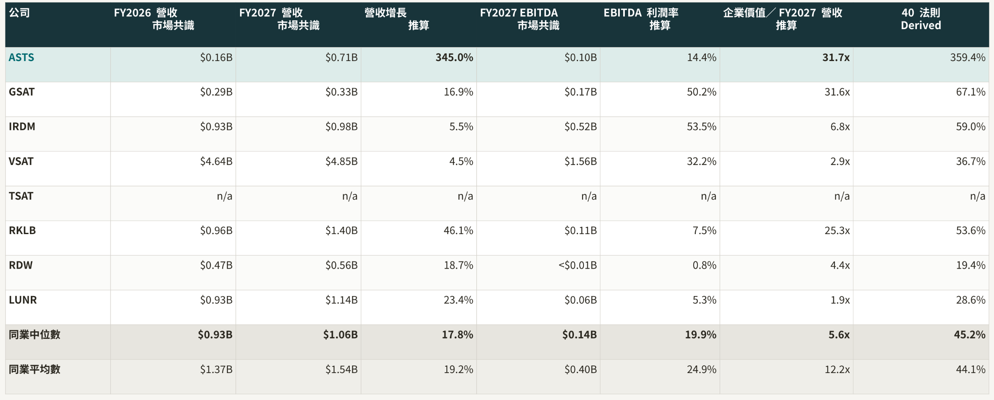Screen dimensions: 994x400
Task: Select the 同業平均數 row label
Action: coord(35,369)
